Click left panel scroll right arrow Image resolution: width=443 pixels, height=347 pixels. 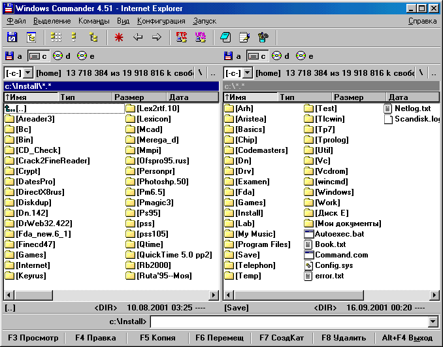(x=214, y=295)
